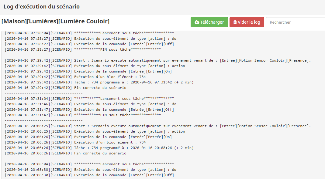Click the 20:06:26 Fin correcte du scénario line
This screenshot has height=179, width=325.
[x=65, y=153]
